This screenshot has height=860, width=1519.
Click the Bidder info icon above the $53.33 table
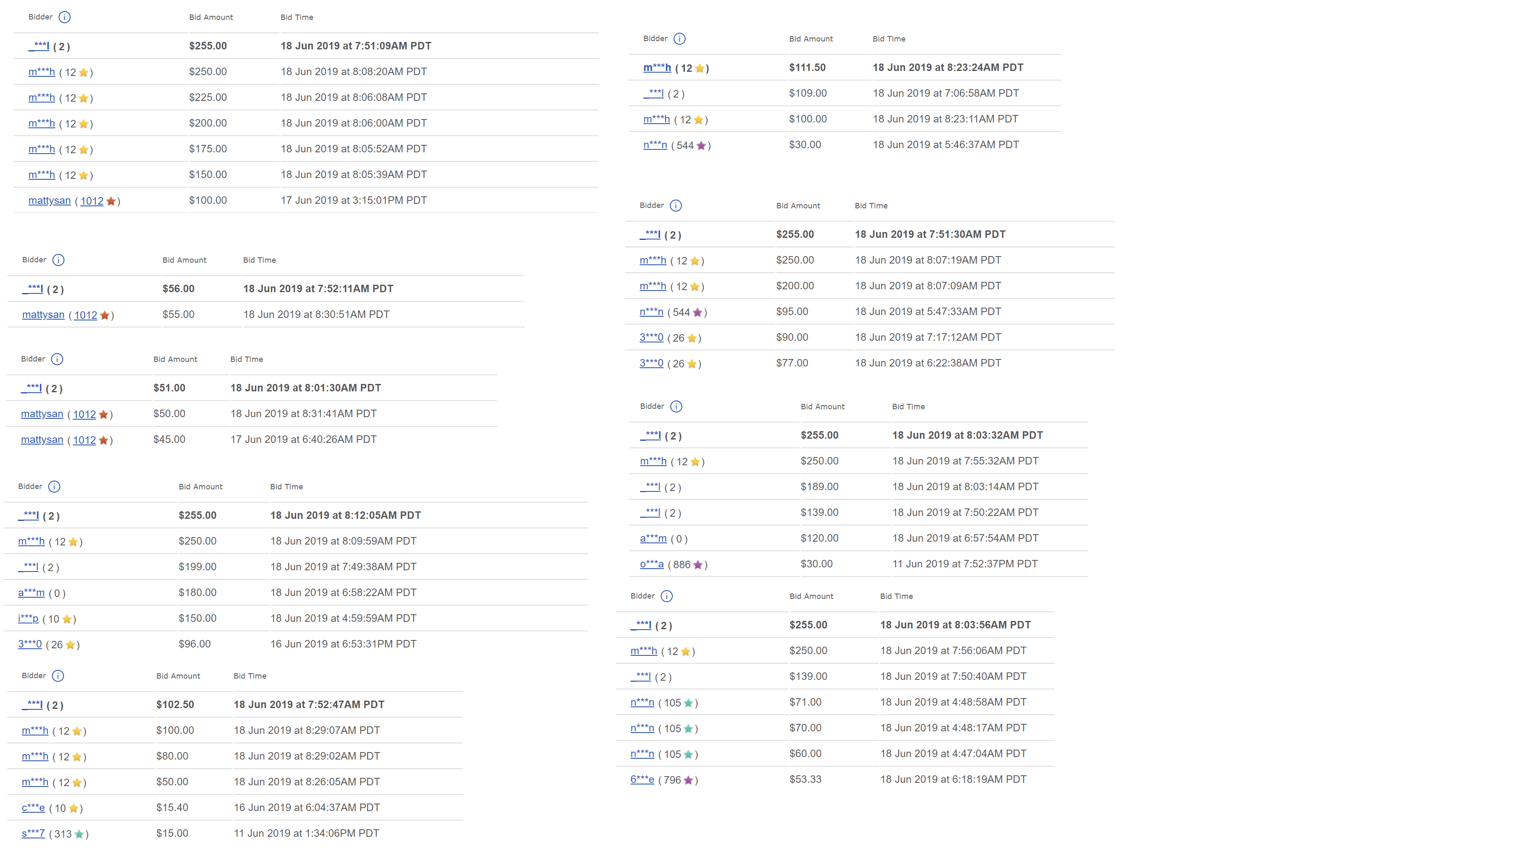[666, 596]
